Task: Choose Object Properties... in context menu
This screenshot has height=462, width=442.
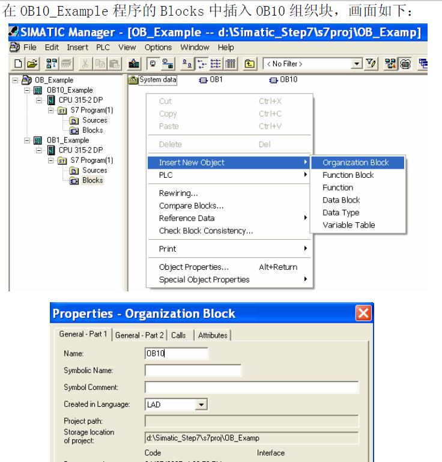Action: click(x=229, y=267)
